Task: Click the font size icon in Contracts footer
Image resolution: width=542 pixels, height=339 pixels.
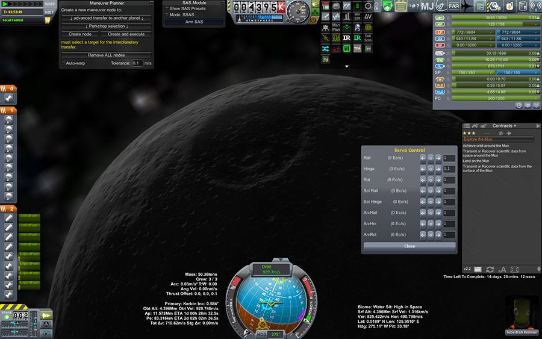Action: pyautogui.click(x=502, y=269)
